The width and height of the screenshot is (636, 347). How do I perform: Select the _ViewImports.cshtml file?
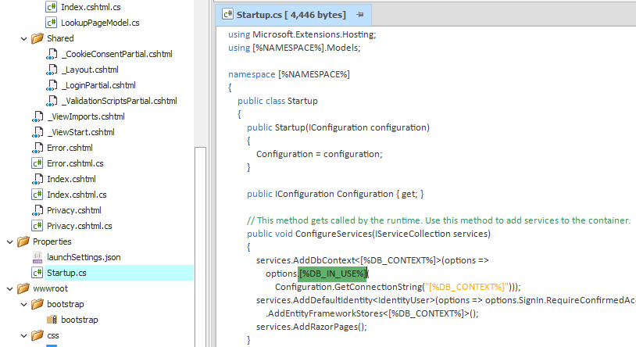(85, 116)
